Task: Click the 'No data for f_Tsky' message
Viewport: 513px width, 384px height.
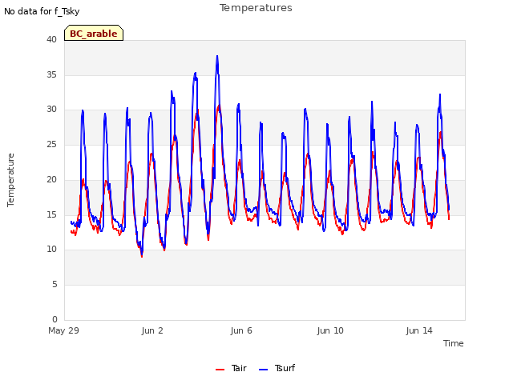Action: coord(42,11)
